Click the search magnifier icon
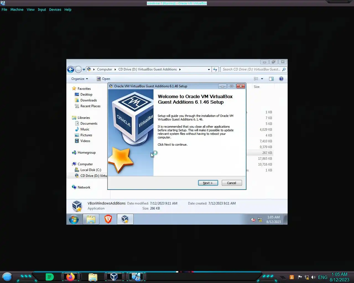The height and width of the screenshot is (283, 354). 284,69
